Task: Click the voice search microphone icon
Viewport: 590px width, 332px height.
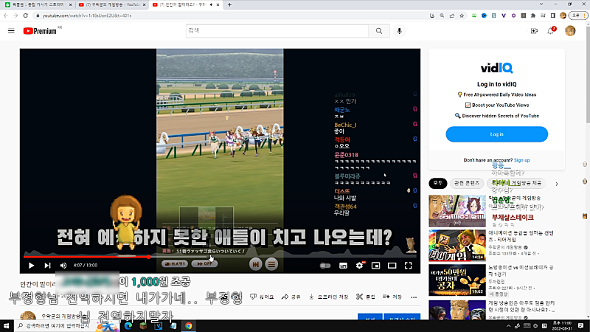Action: (400, 31)
